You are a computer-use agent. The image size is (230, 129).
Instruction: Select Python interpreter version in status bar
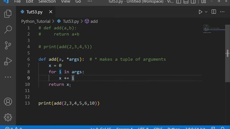pos(195,128)
